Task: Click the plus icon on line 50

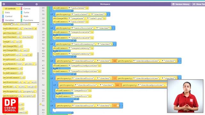Action: pos(75,74)
